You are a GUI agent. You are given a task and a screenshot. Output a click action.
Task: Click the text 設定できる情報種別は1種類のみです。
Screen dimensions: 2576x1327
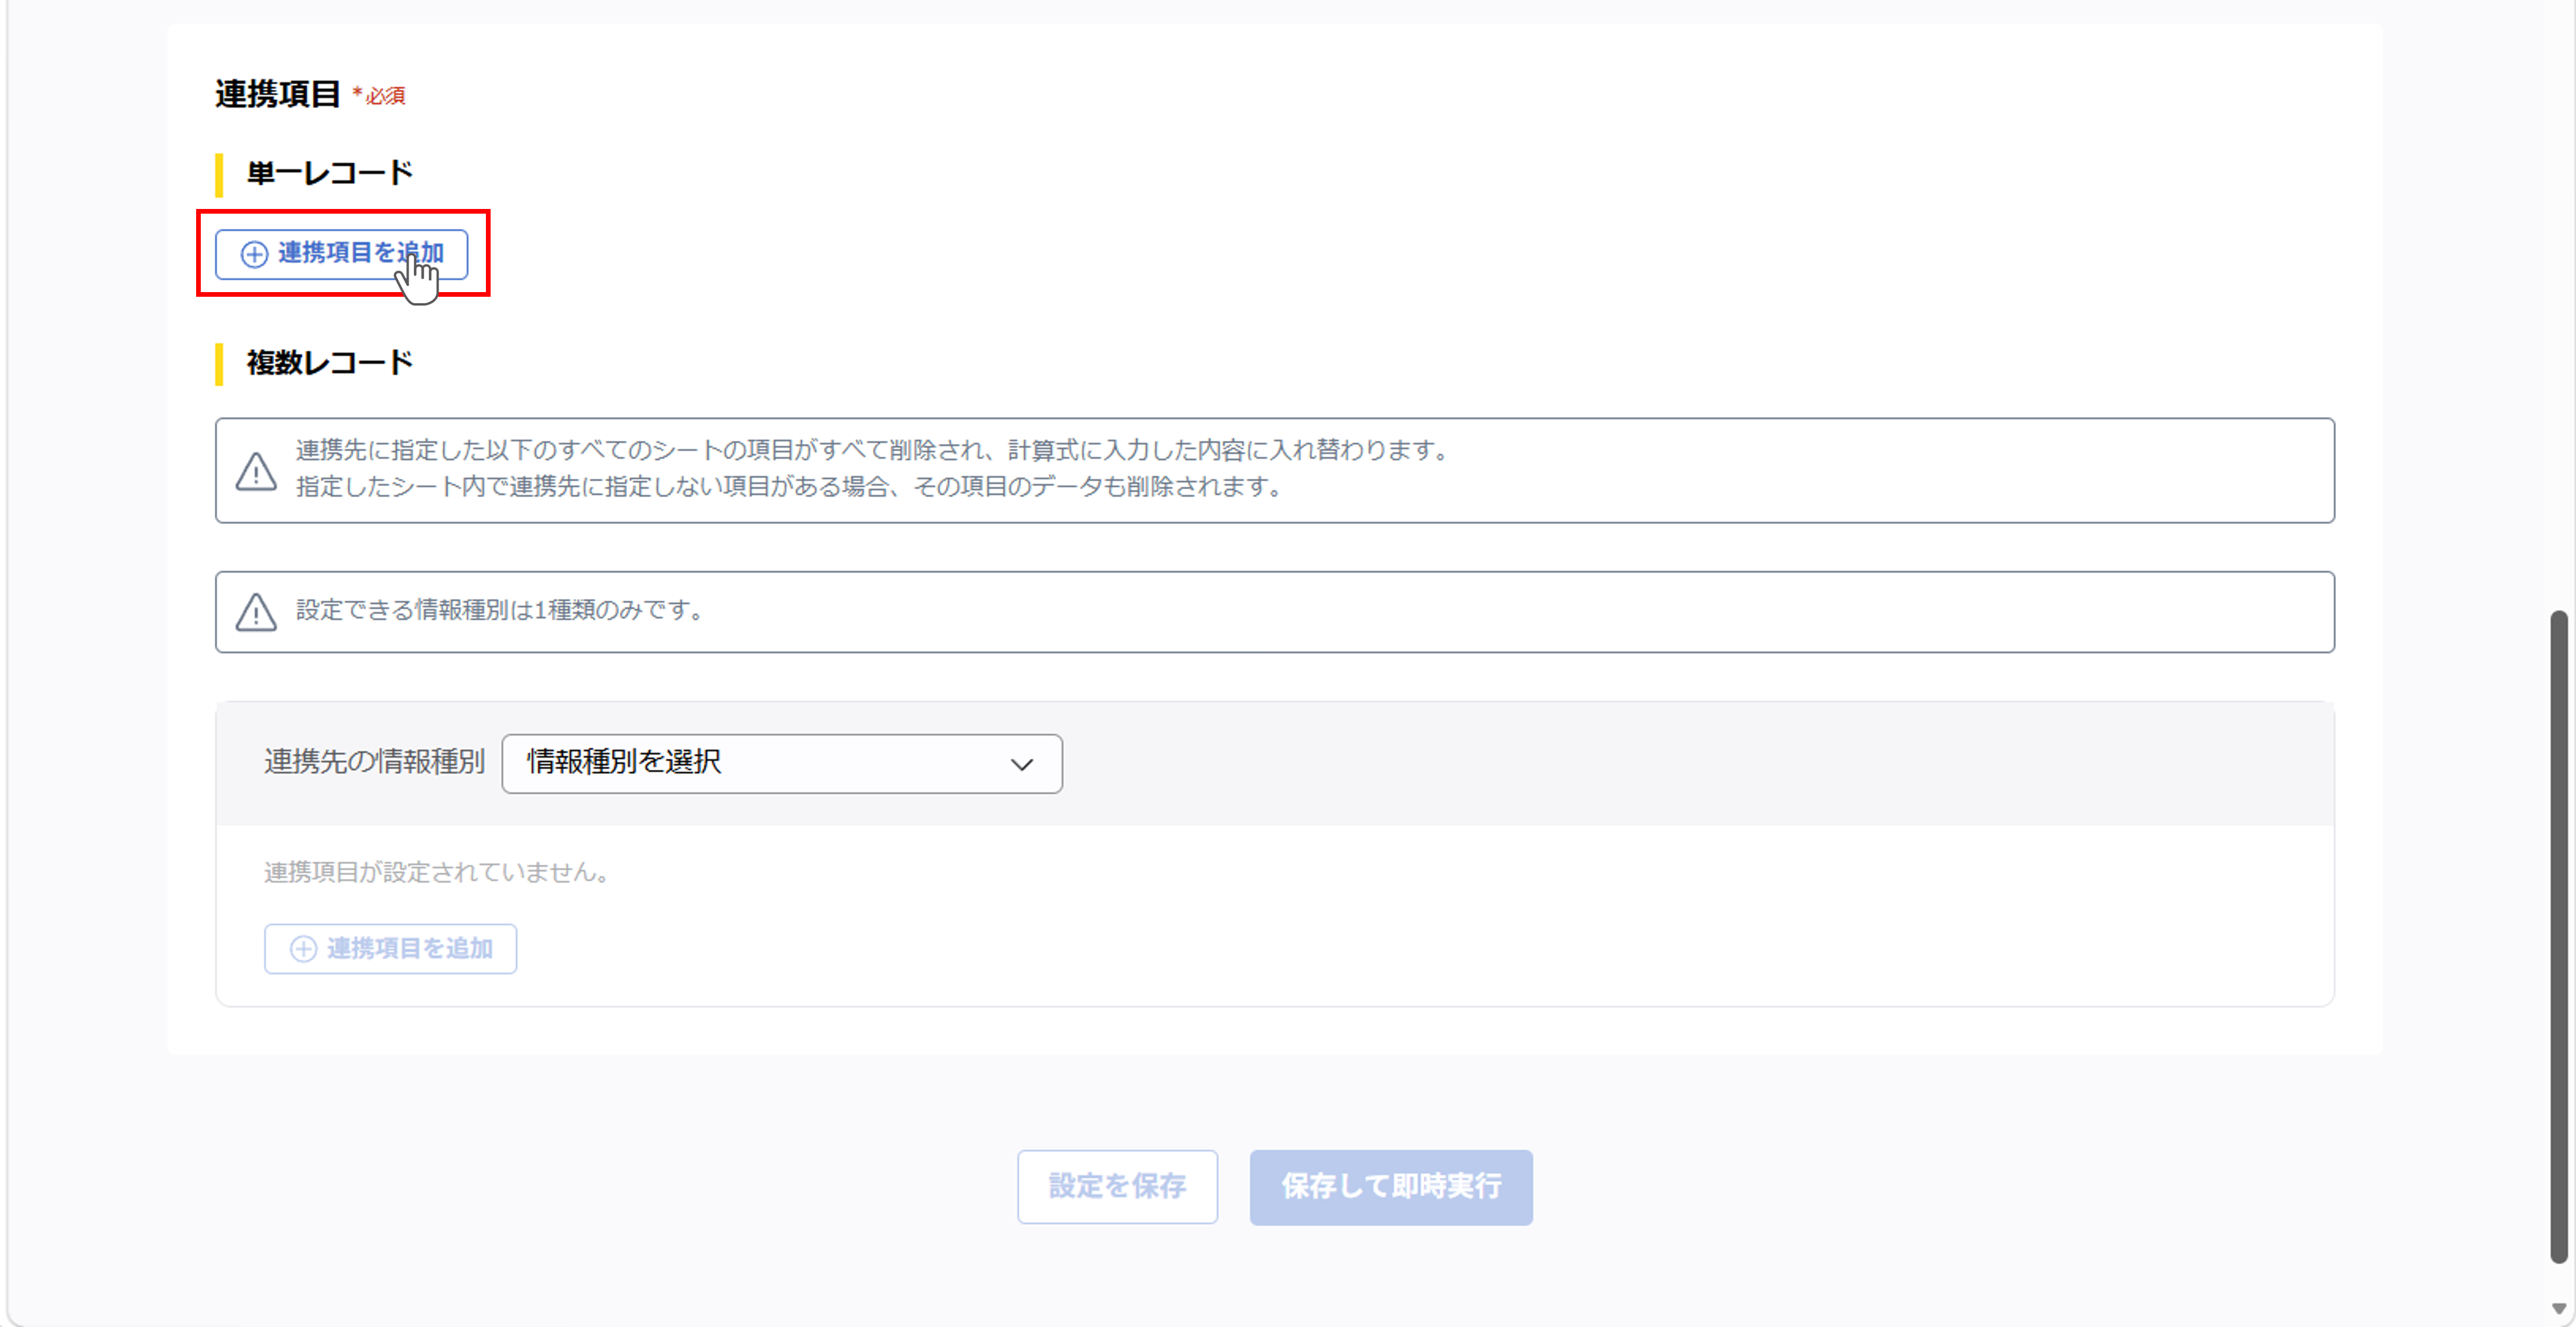pos(501,610)
